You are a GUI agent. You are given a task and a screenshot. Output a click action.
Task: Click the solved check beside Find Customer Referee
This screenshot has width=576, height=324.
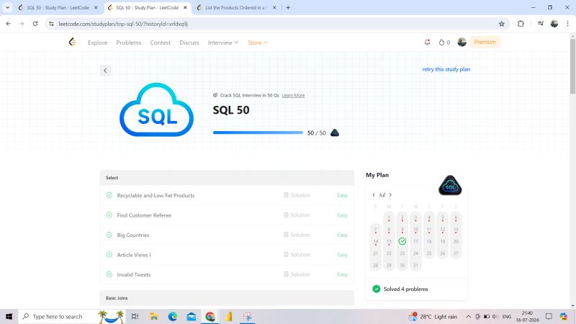point(109,215)
